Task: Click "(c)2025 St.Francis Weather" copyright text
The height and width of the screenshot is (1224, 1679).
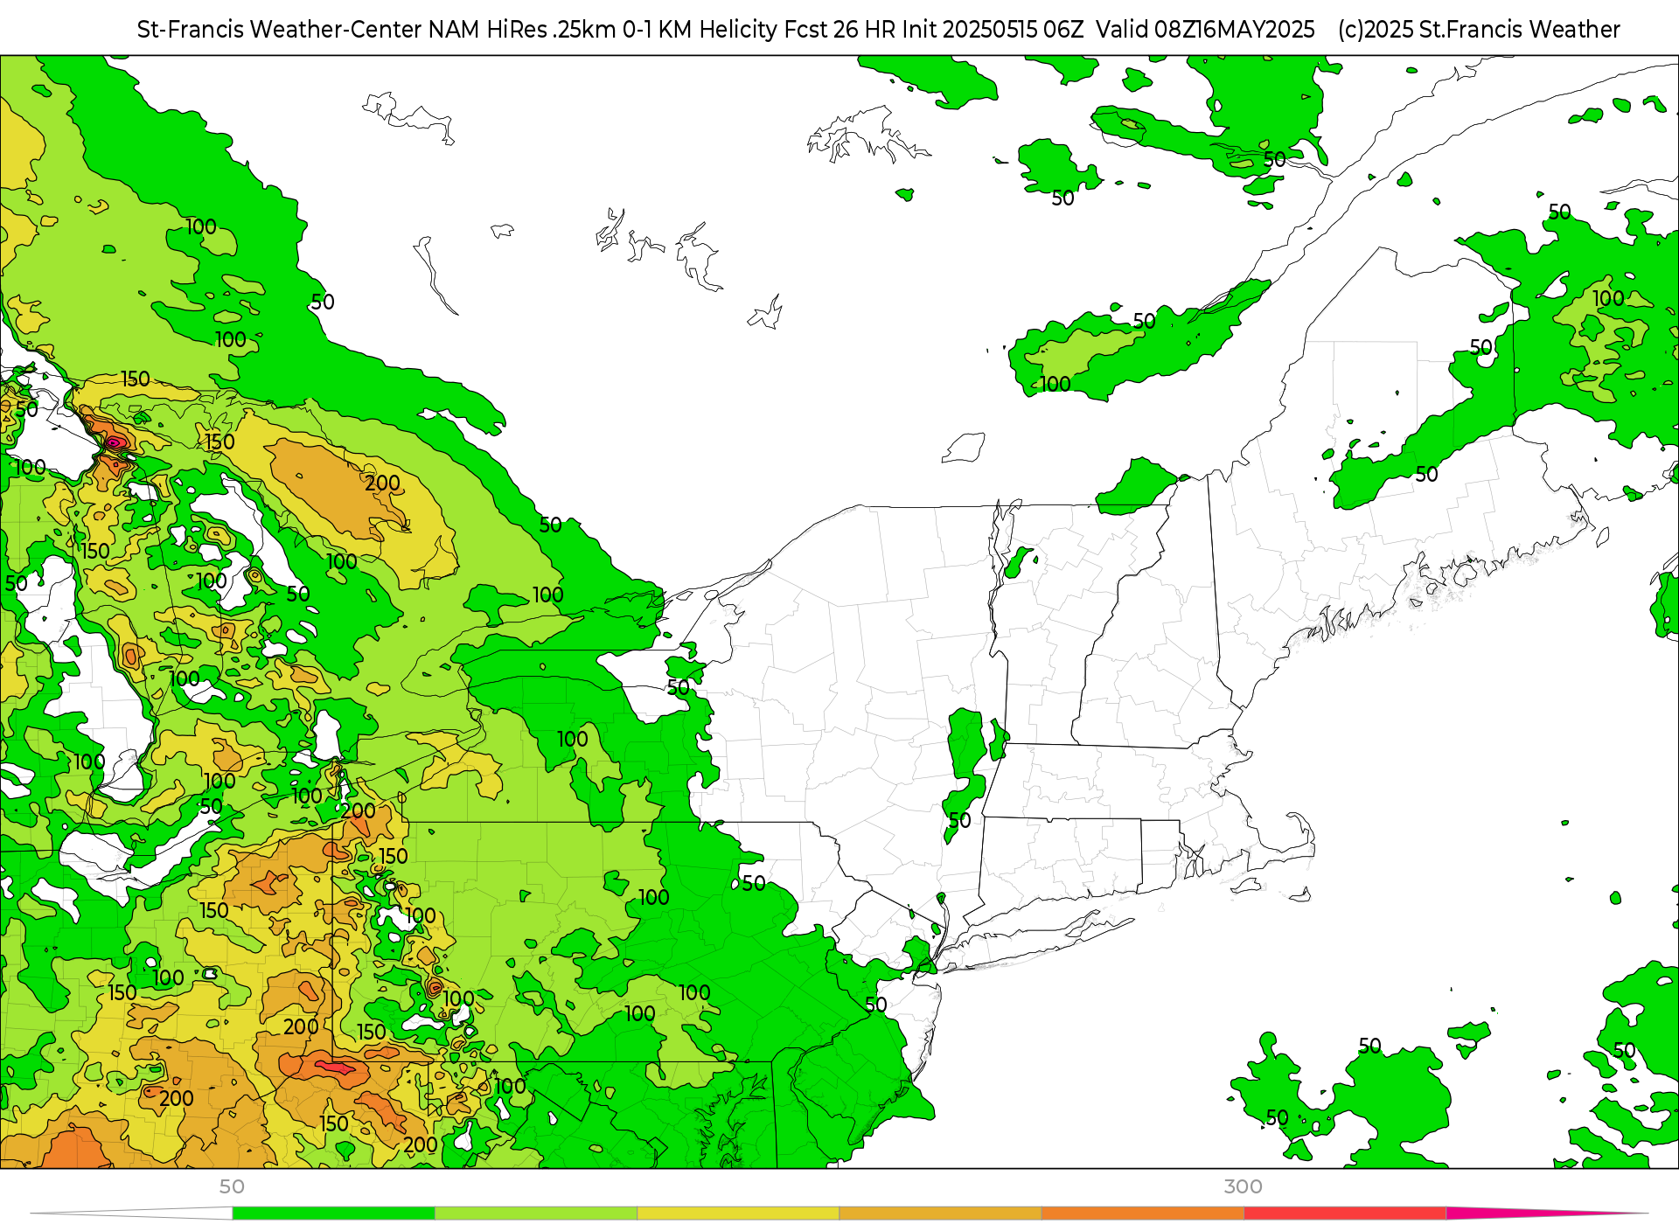Action: point(1479,30)
